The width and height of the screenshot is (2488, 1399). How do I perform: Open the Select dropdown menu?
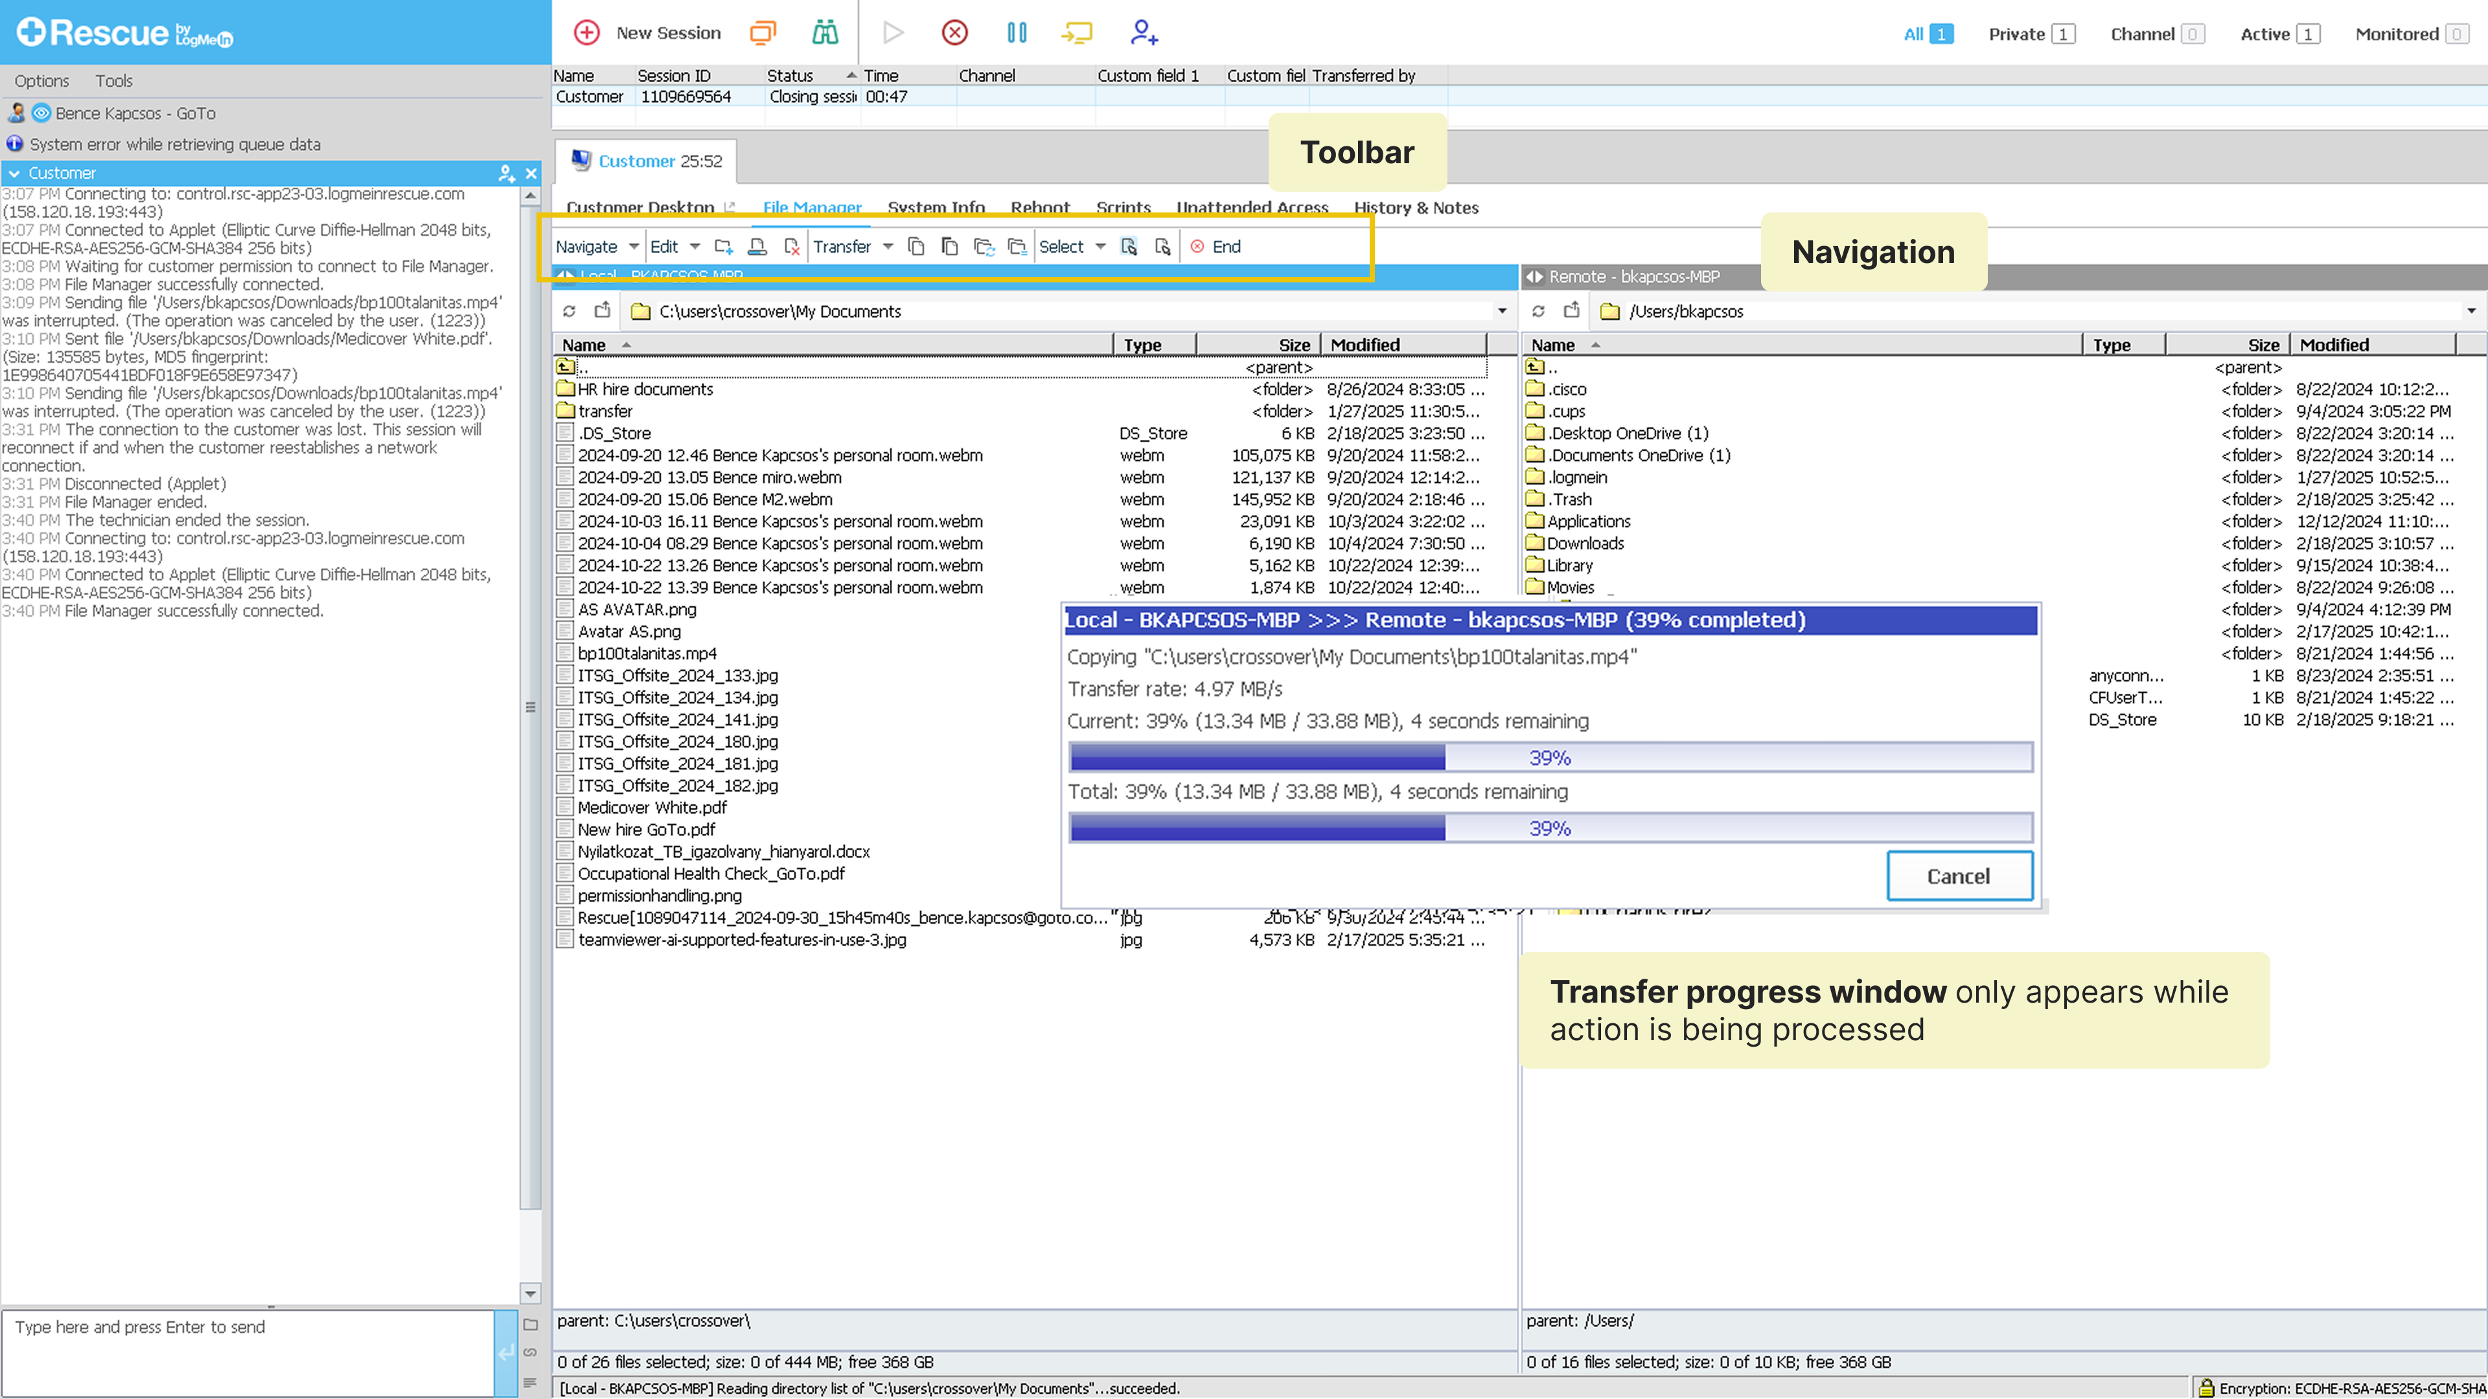coord(1071,247)
